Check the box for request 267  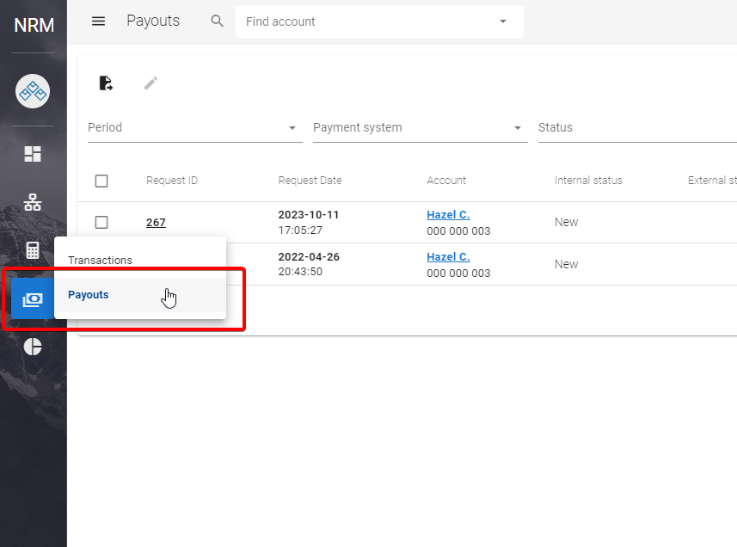pos(101,223)
